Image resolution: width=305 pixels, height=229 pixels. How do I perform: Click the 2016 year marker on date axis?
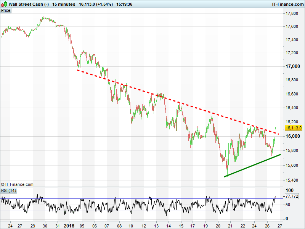click(x=69, y=226)
